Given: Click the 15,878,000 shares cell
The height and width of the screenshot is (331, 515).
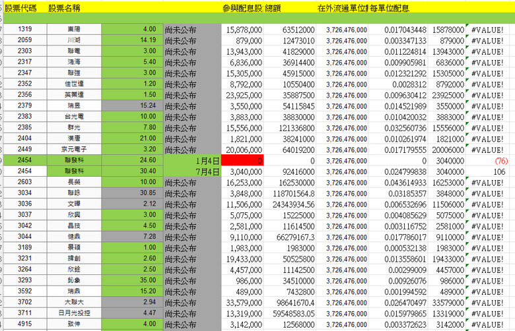Looking at the screenshot, I should (x=242, y=30).
